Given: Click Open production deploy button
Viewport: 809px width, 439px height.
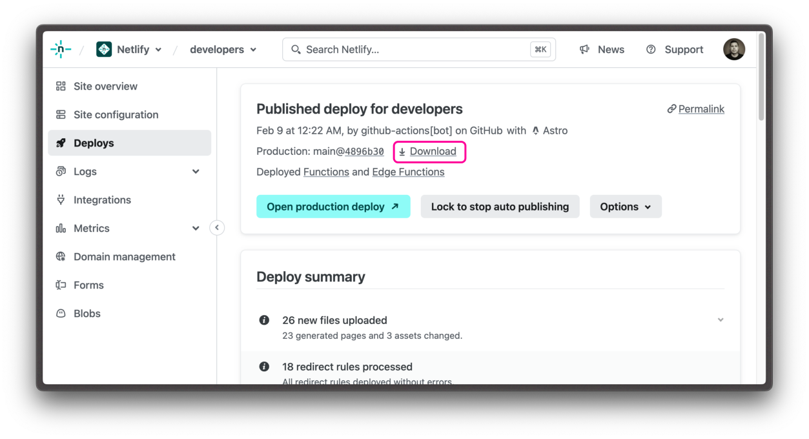Looking at the screenshot, I should (x=333, y=207).
